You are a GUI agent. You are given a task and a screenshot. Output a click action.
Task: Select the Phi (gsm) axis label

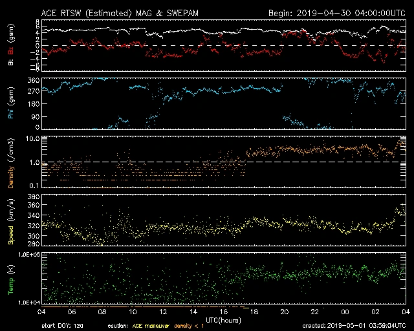click(12, 103)
